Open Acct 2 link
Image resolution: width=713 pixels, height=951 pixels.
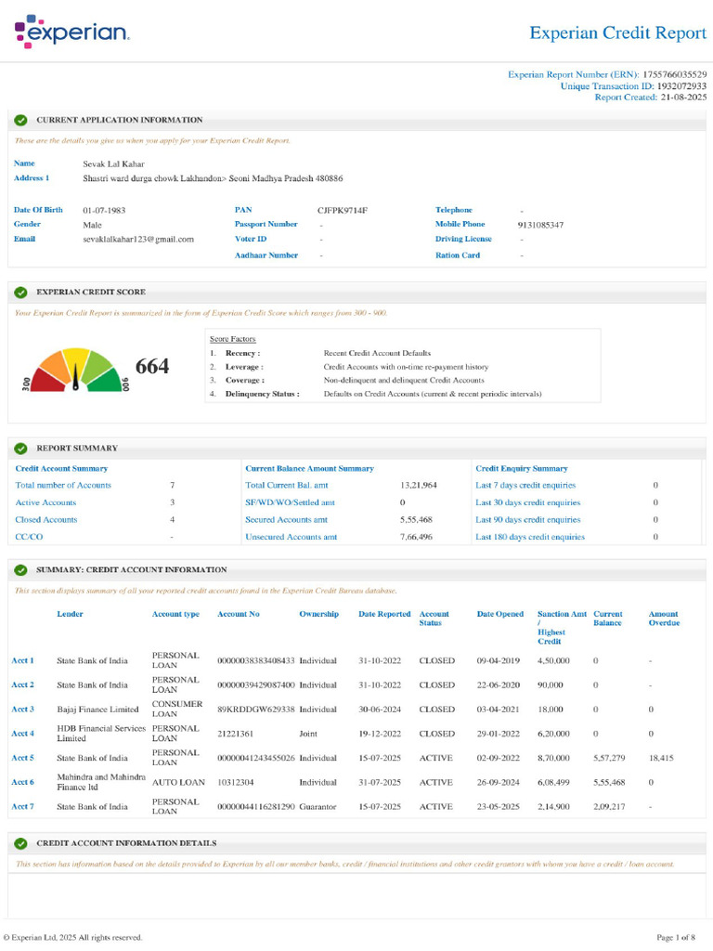23,684
